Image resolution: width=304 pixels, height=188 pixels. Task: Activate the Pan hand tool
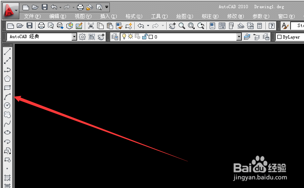click(172, 26)
